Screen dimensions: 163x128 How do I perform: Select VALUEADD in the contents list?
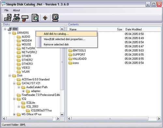(x=80, y=59)
